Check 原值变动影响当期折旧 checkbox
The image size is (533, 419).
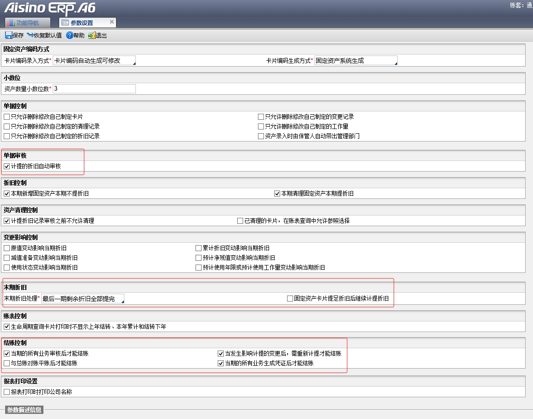pos(6,248)
